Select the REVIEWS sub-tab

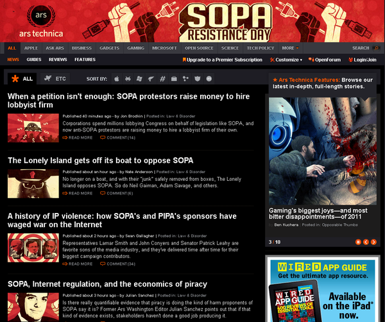coord(58,60)
